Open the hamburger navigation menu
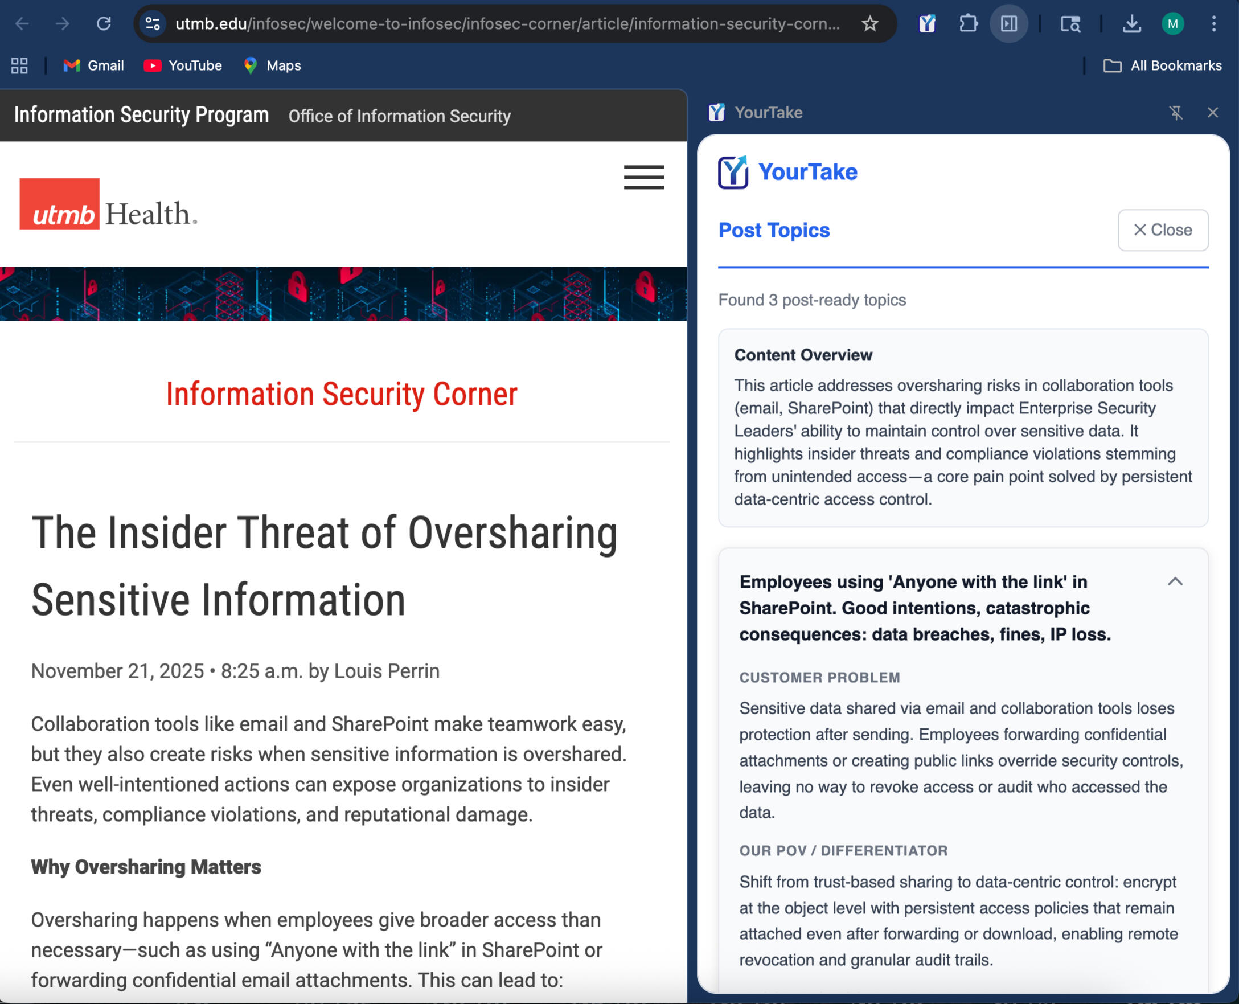Viewport: 1239px width, 1004px height. pos(643,178)
